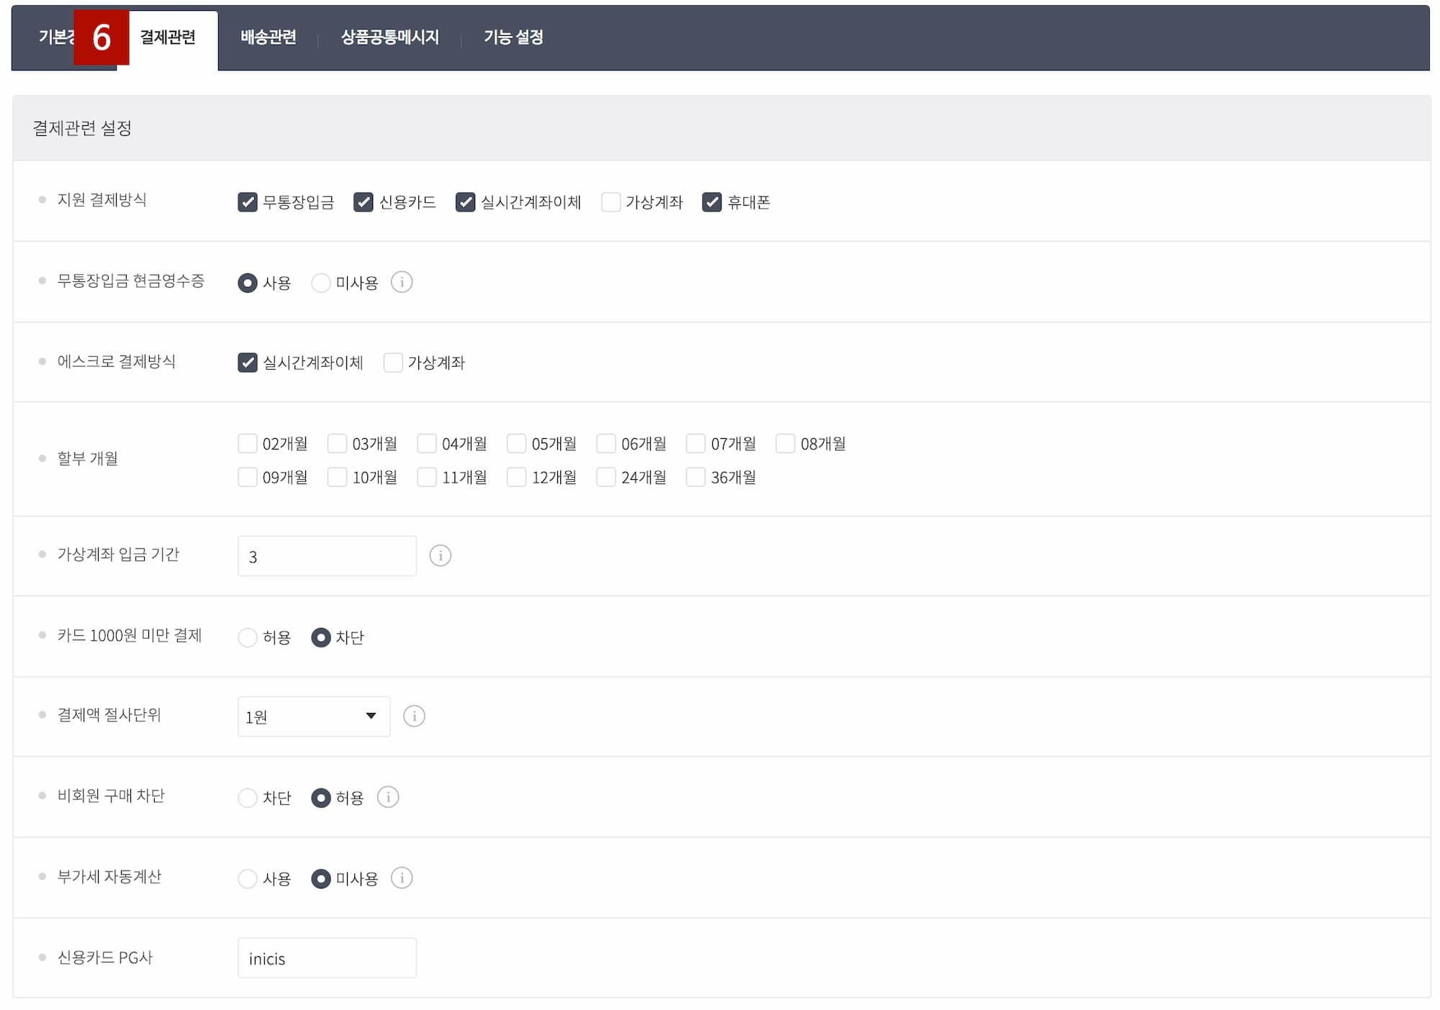Check 04개월 installment option
Viewport: 1440px width, 1010px height.
(427, 443)
